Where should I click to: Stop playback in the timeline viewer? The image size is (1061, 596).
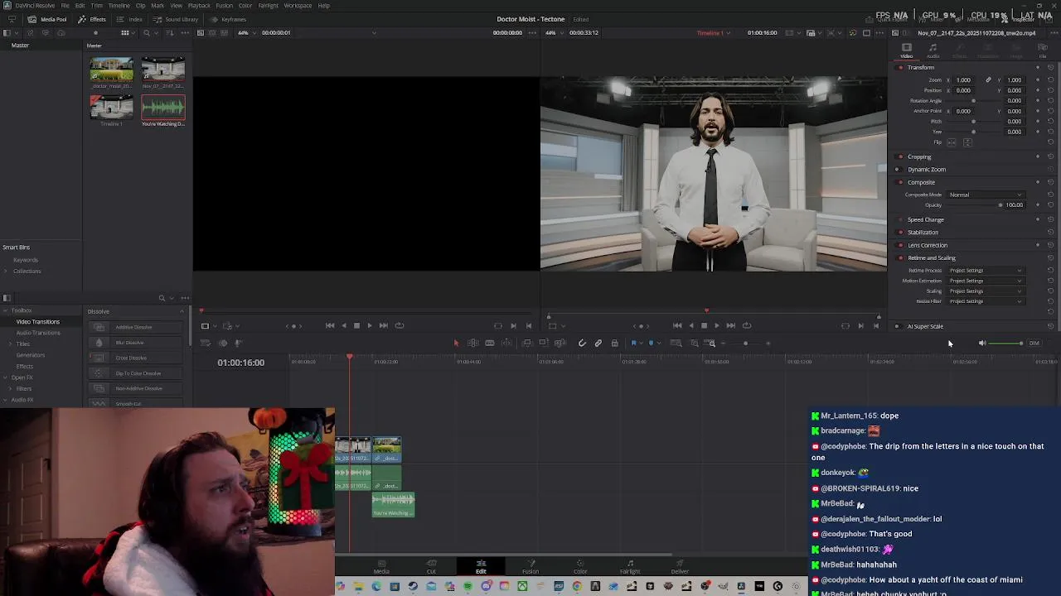coord(704,325)
